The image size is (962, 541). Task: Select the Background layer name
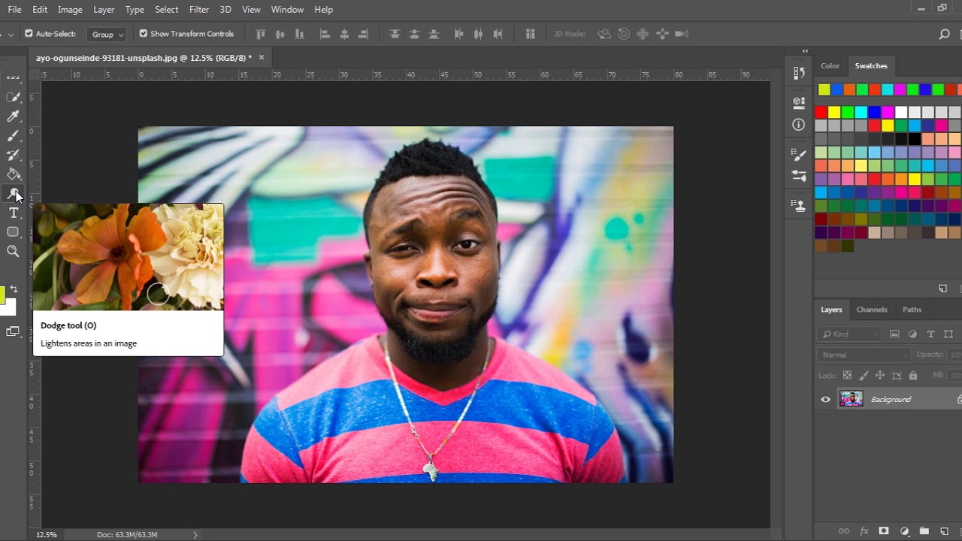tap(891, 400)
